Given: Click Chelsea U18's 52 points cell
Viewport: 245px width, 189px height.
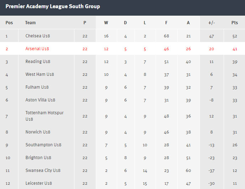Looking at the screenshot, I should point(234,36).
